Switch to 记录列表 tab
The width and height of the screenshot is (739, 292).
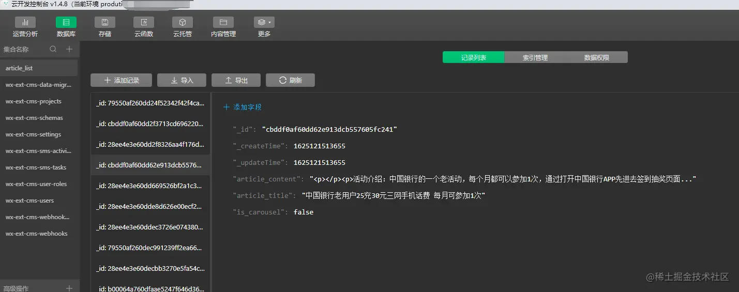(473, 57)
